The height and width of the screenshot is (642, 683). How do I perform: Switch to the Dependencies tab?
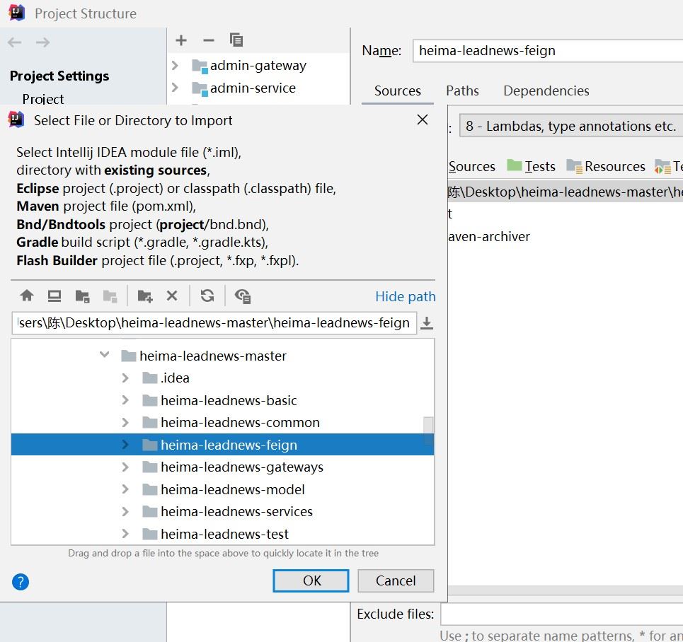(546, 91)
